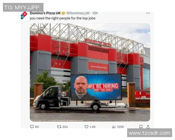Like the tweet with heart icon

tap(86, 127)
